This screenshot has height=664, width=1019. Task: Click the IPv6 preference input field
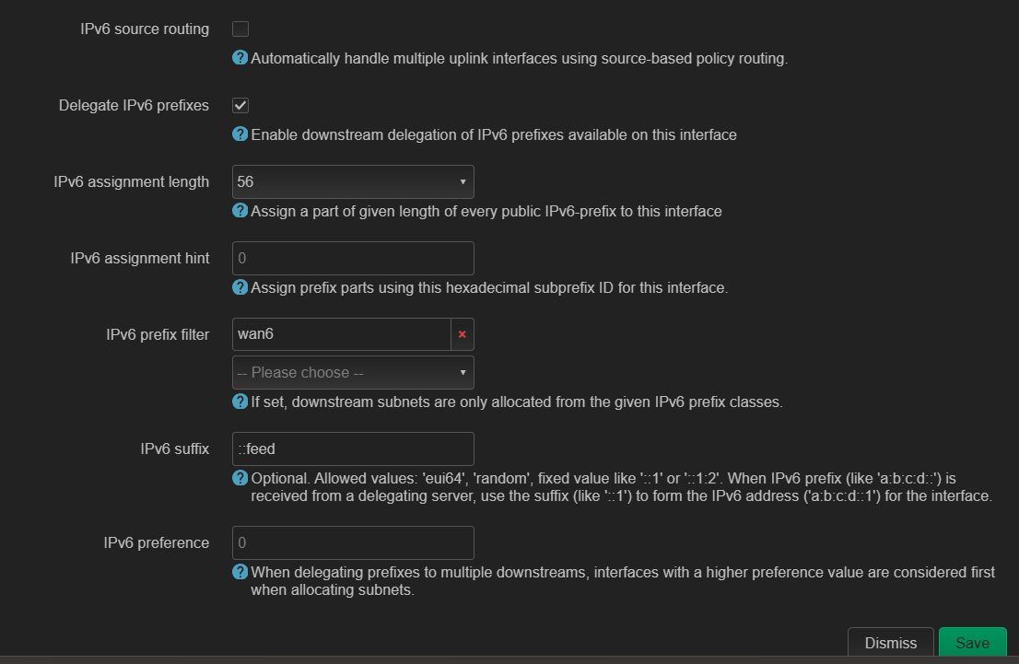(x=353, y=543)
